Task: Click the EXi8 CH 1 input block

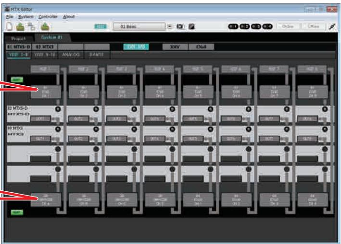Action: pos(46,92)
